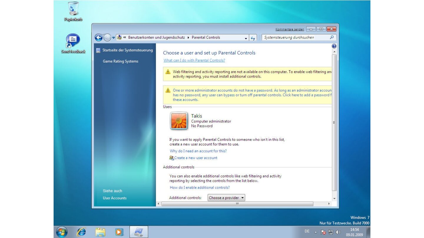Launch Internet Explorer from taskbar
This screenshot has height=238, width=424.
(81, 232)
